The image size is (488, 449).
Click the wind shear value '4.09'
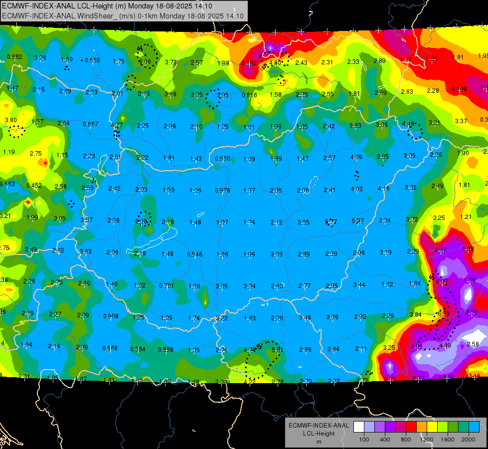(x=356, y=157)
